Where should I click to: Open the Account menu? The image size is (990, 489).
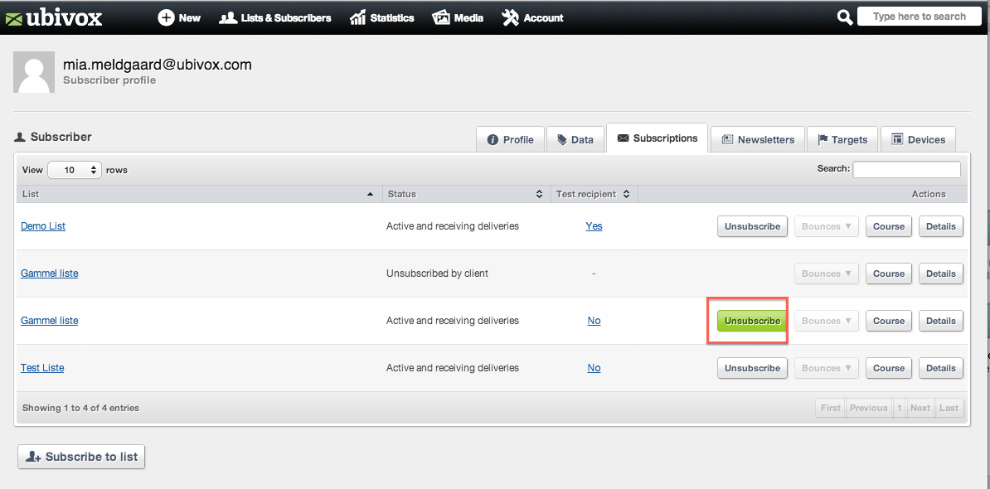coord(533,17)
